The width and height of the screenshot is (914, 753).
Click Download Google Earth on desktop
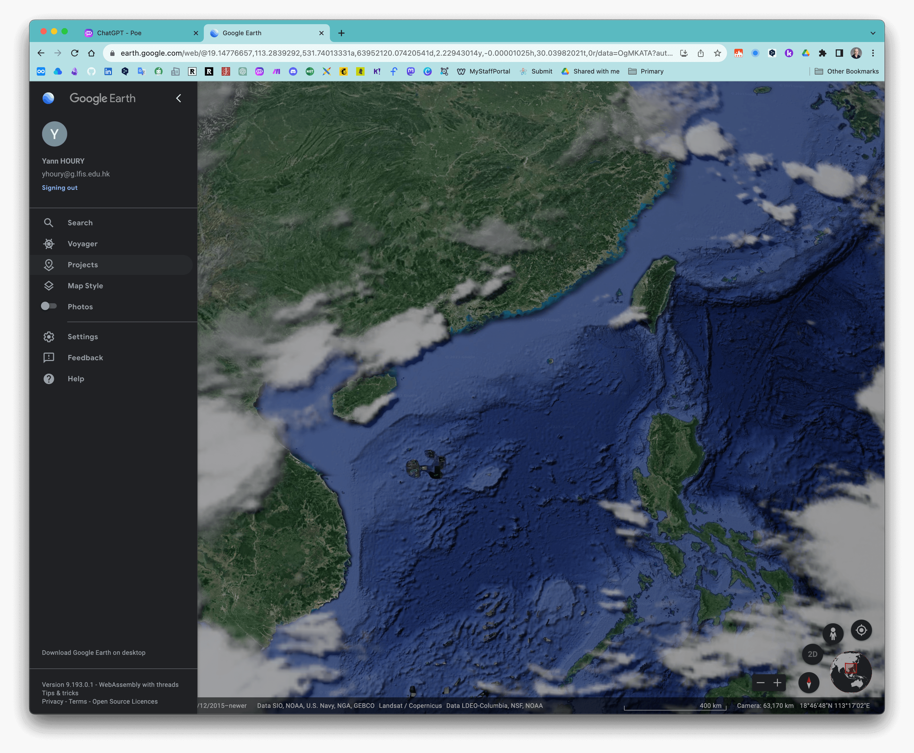pos(94,652)
